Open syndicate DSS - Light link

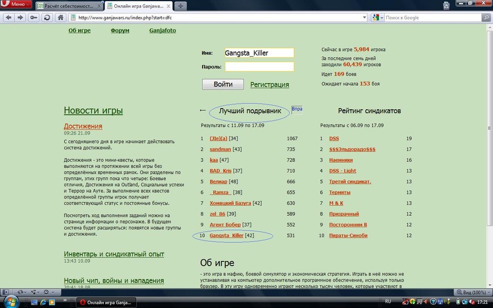pyautogui.click(x=342, y=171)
